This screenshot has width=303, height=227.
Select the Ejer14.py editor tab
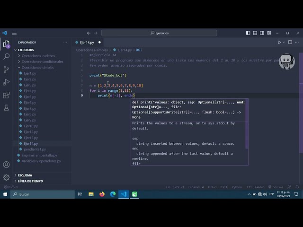[87, 43]
